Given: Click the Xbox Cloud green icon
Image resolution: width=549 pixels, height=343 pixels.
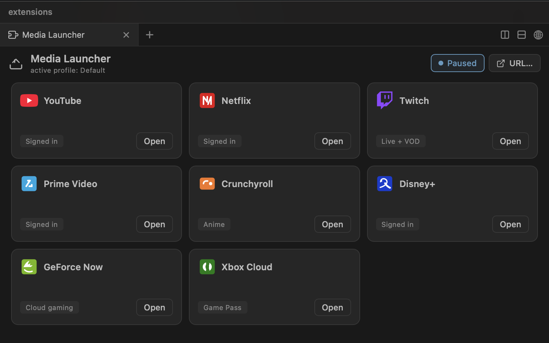Looking at the screenshot, I should click(207, 267).
